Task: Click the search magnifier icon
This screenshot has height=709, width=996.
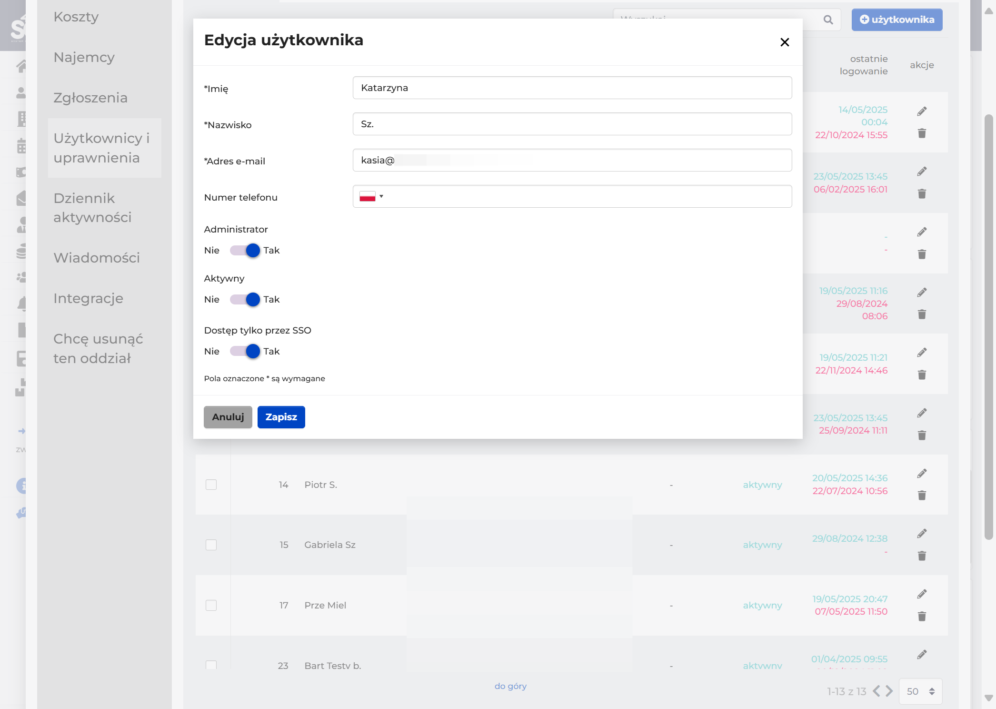Action: 828,20
